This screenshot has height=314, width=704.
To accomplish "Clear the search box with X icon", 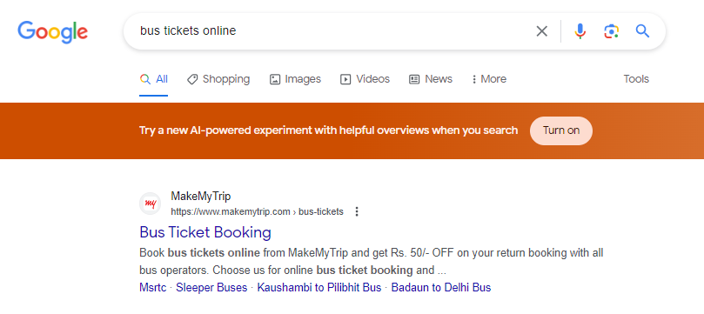I will (542, 31).
